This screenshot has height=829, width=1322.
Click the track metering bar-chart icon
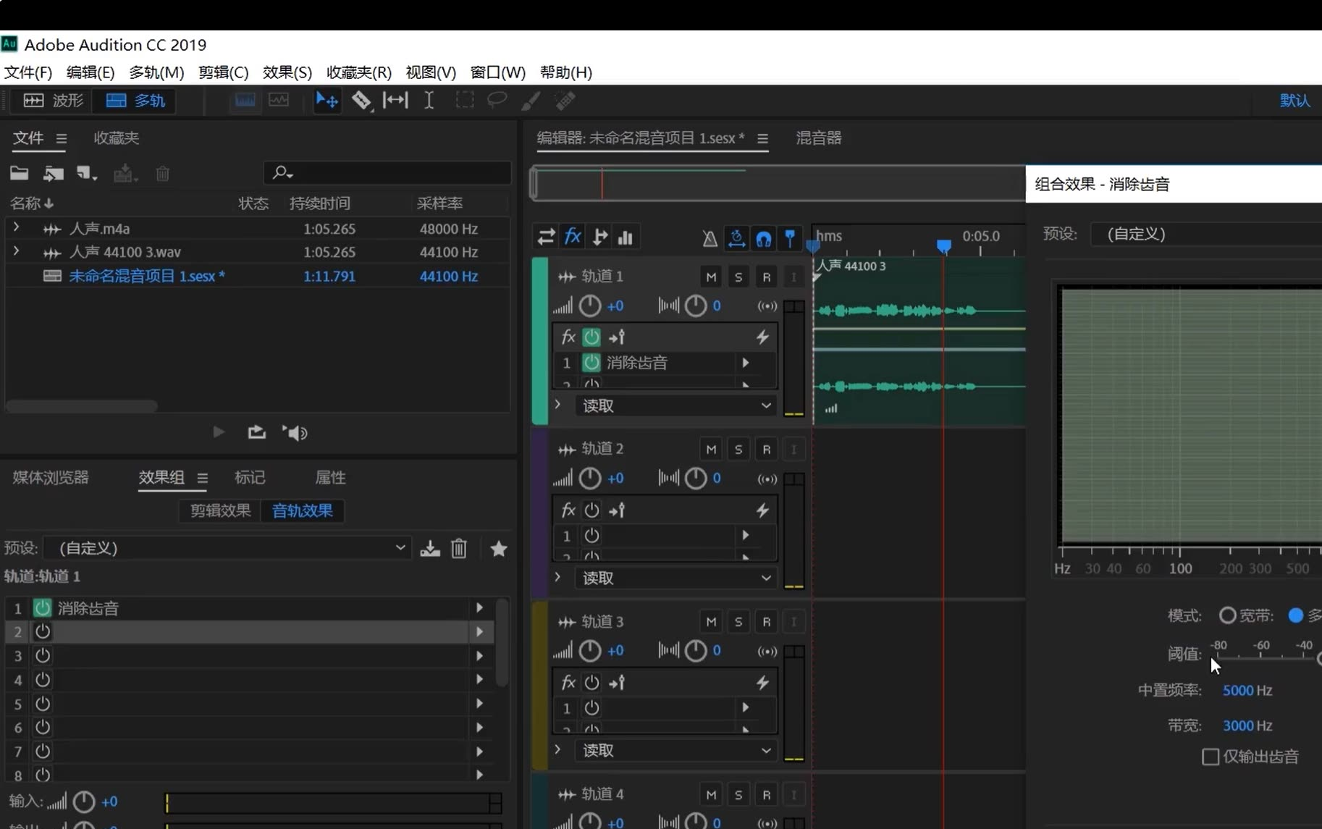(x=626, y=237)
